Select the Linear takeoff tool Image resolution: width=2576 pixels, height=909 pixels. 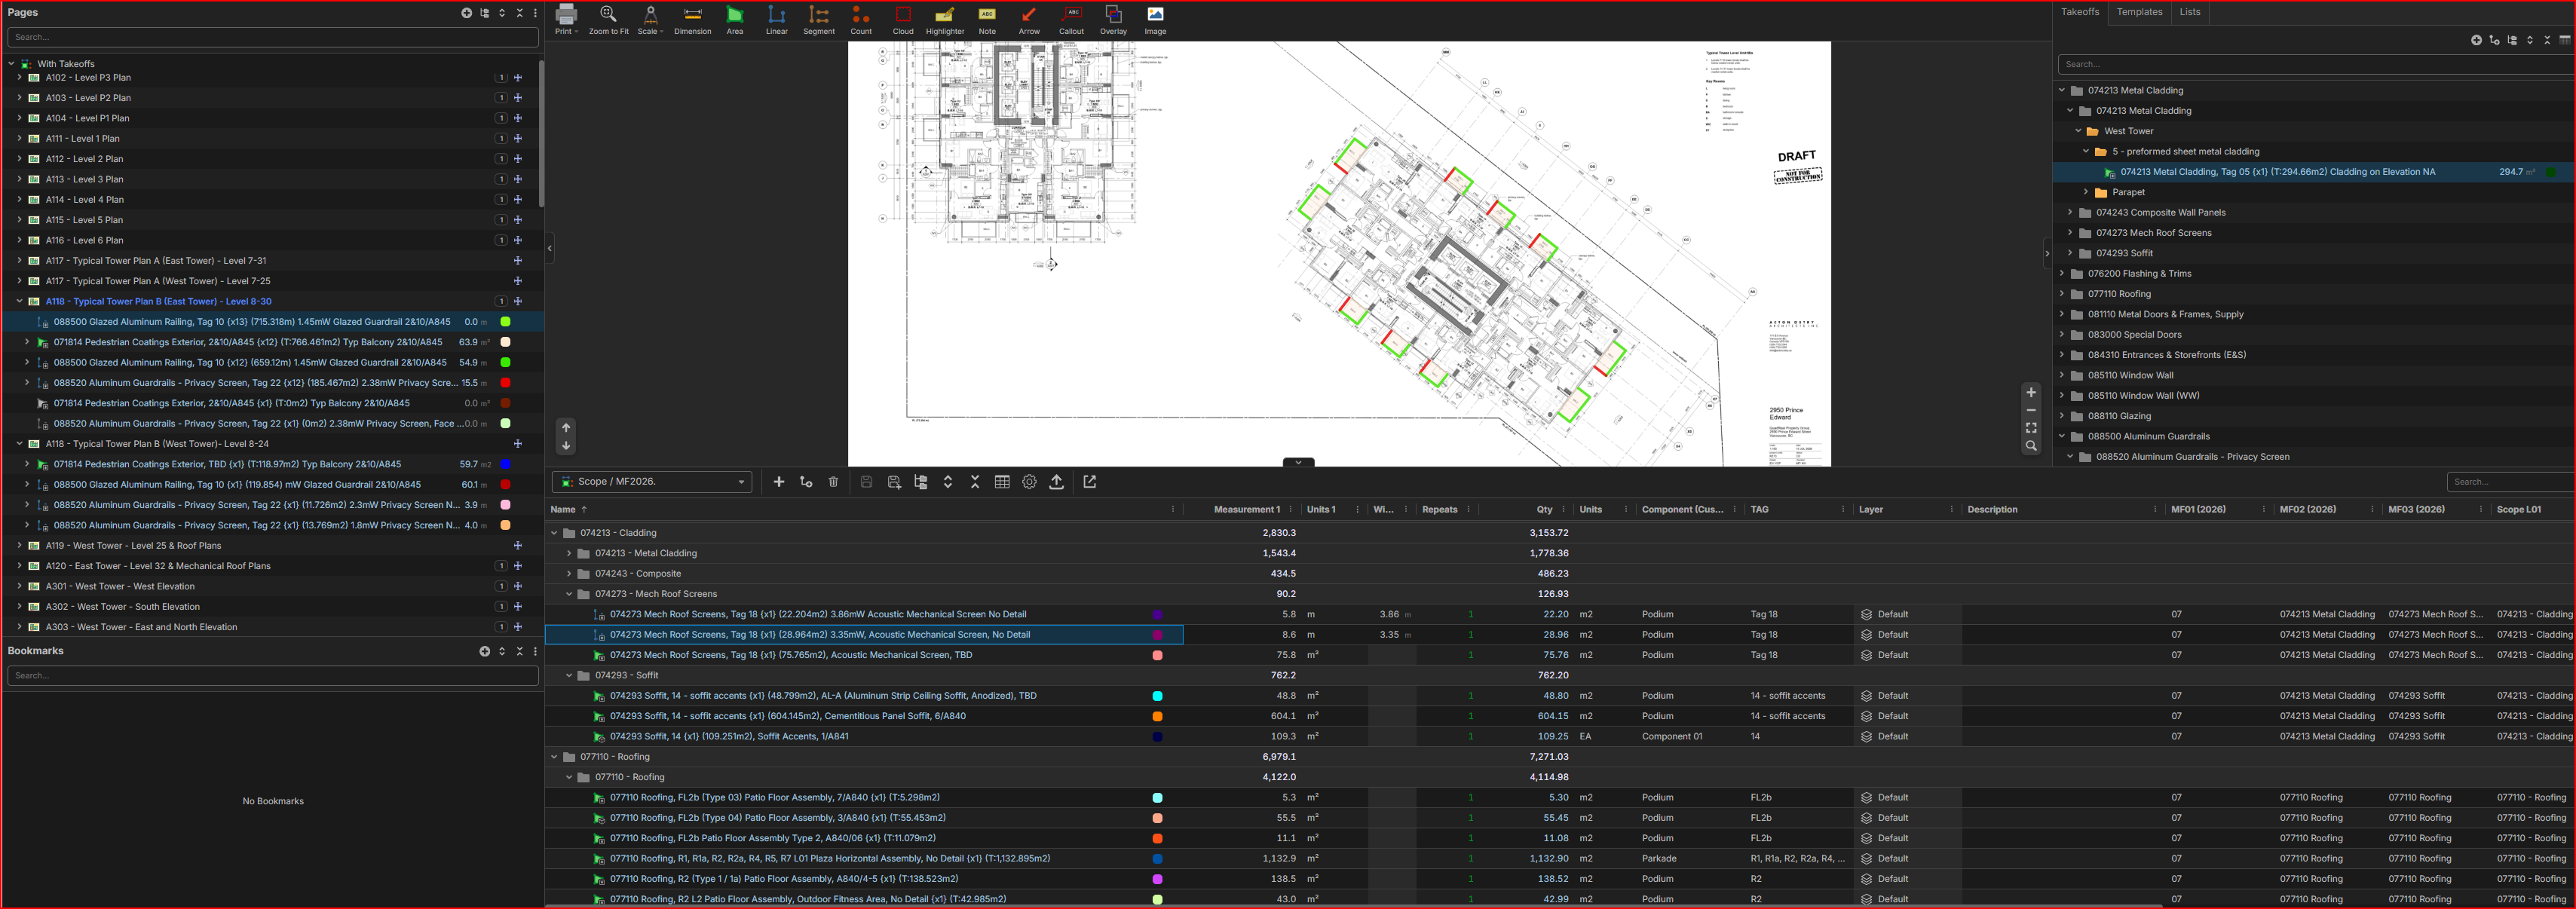[777, 20]
